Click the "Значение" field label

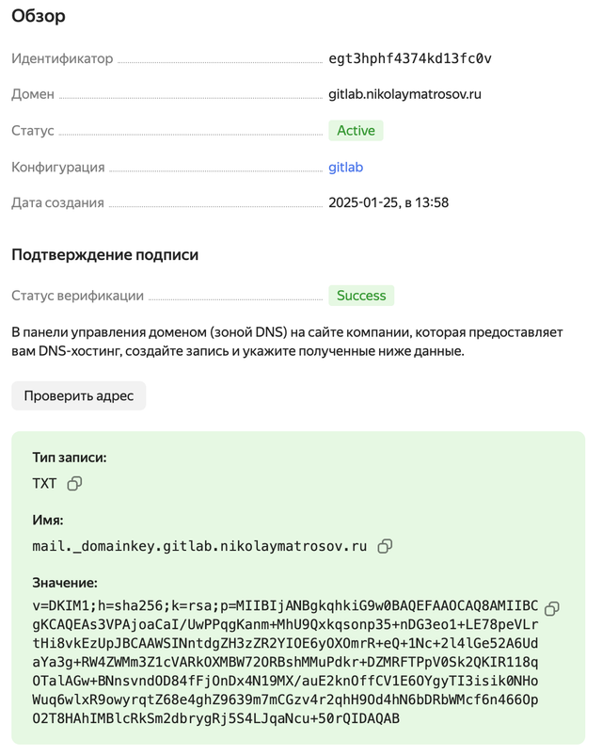[64, 583]
